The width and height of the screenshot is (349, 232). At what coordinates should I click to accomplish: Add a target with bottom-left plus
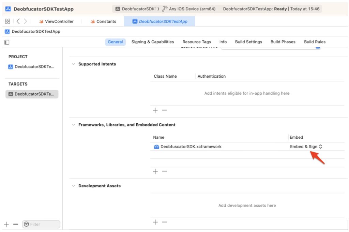tap(6, 224)
